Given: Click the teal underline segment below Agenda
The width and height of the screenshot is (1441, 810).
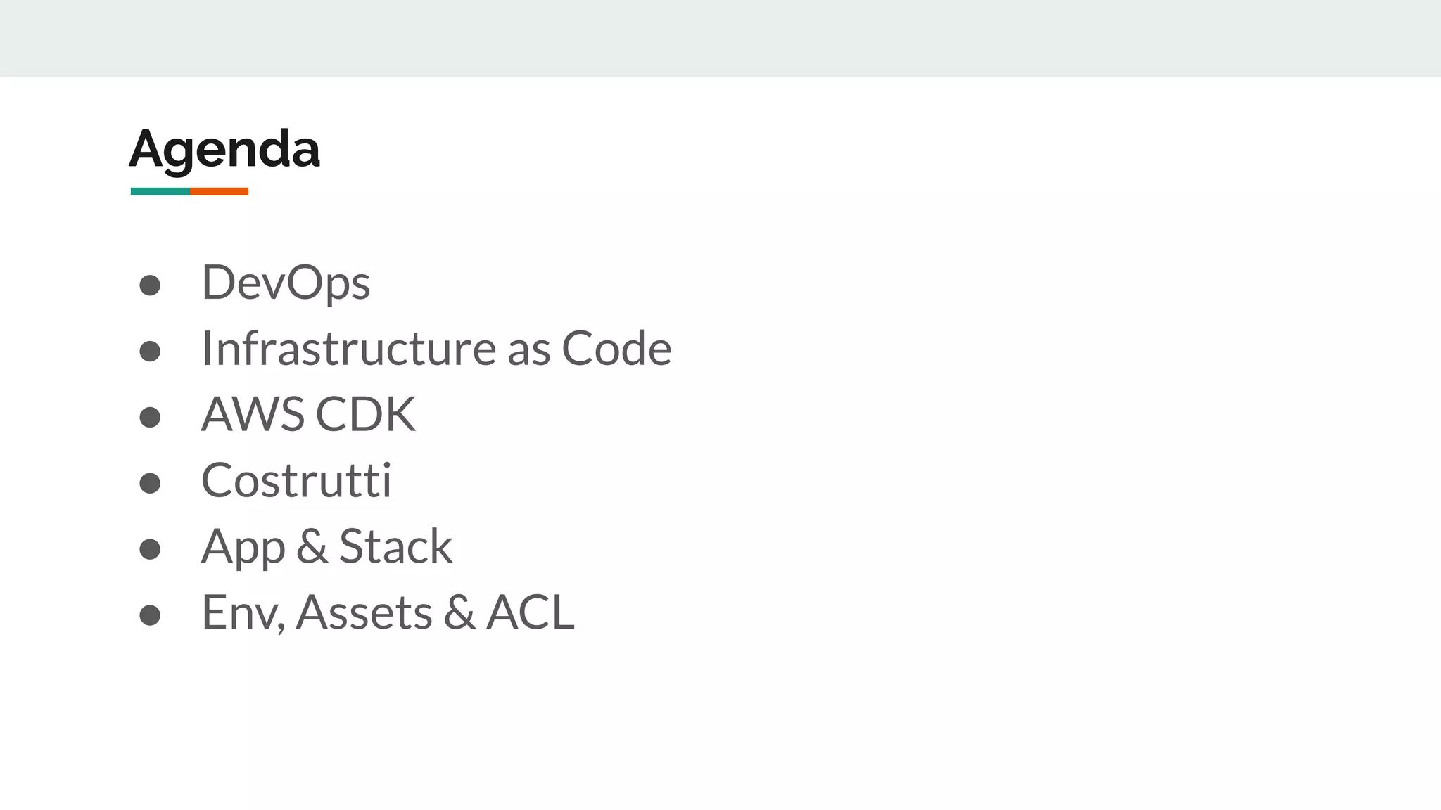Looking at the screenshot, I should [160, 191].
